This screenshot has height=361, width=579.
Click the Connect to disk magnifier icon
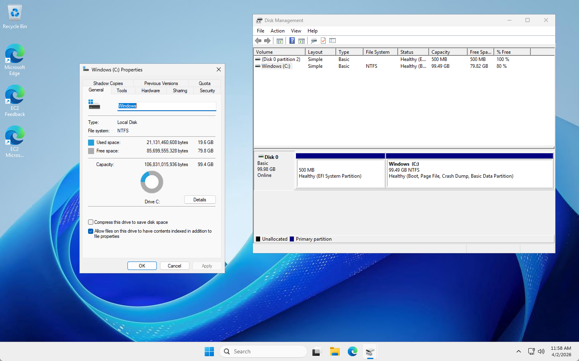point(314,41)
